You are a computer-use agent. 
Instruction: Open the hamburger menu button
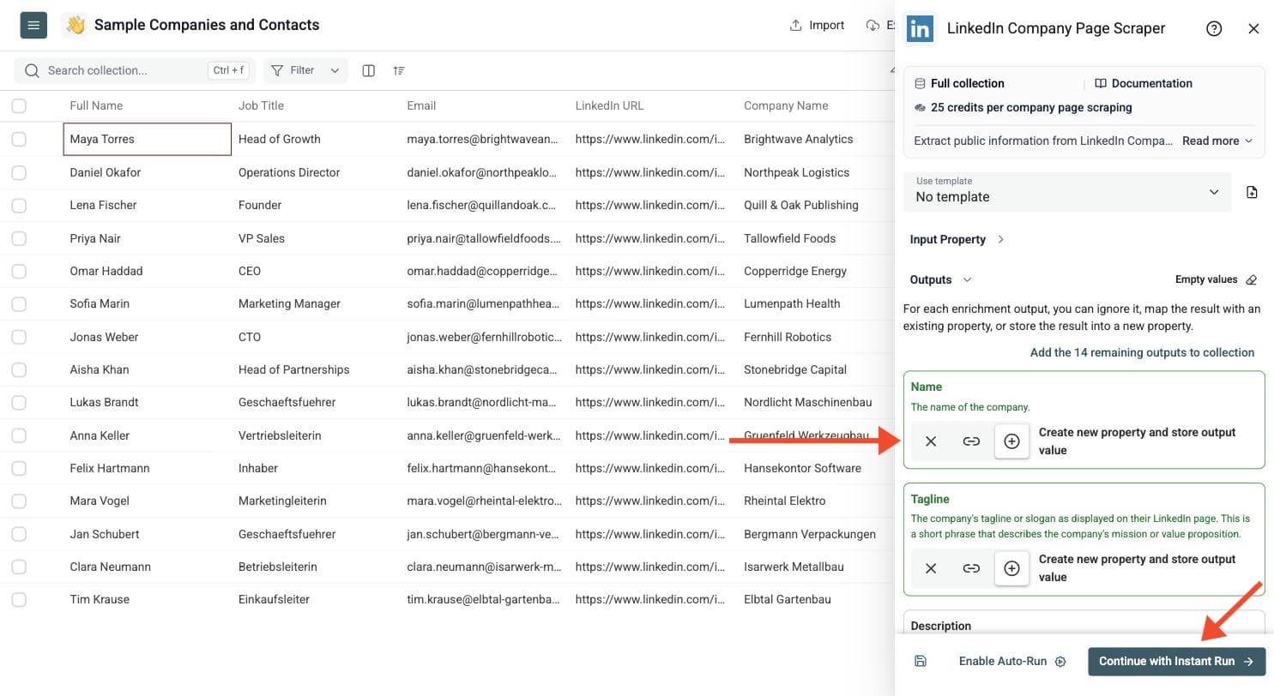click(x=33, y=26)
